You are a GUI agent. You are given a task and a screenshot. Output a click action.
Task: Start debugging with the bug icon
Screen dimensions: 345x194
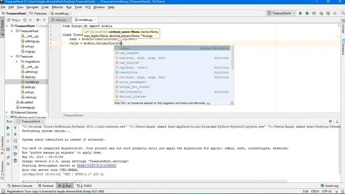307,13
